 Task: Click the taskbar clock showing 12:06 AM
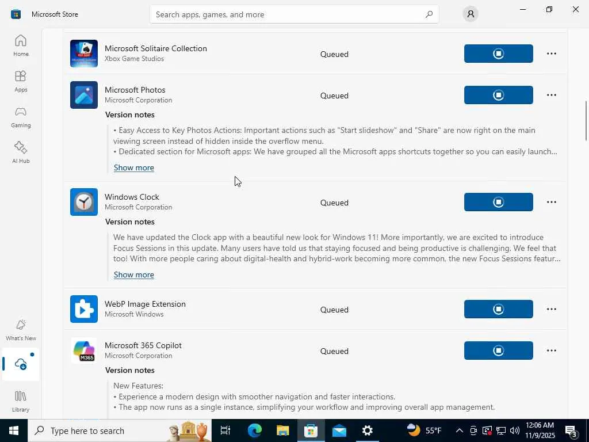pyautogui.click(x=540, y=430)
